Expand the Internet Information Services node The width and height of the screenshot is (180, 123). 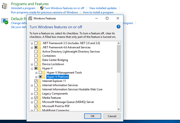point(32,85)
